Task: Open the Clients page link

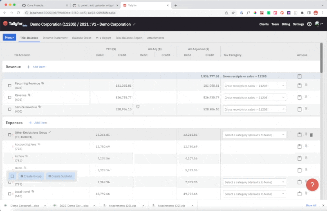Action: click(264, 24)
